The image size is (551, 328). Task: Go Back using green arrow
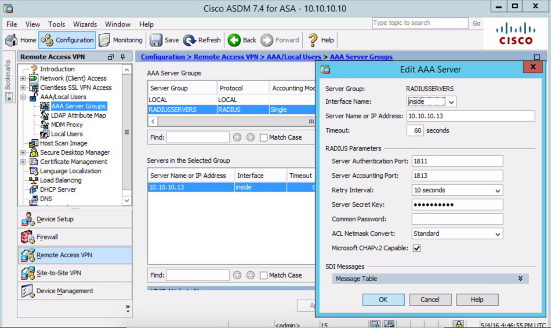[x=242, y=40]
